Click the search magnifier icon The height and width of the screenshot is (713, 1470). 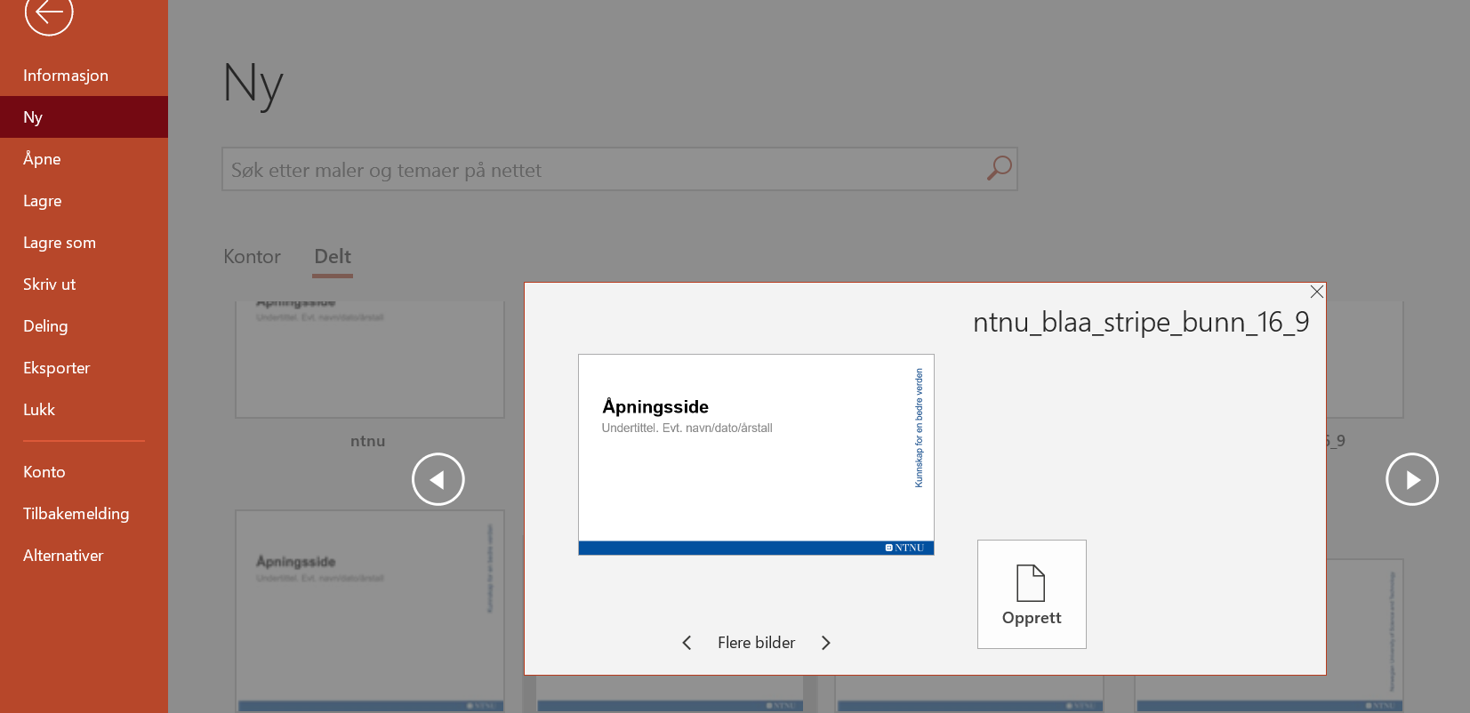pyautogui.click(x=999, y=168)
